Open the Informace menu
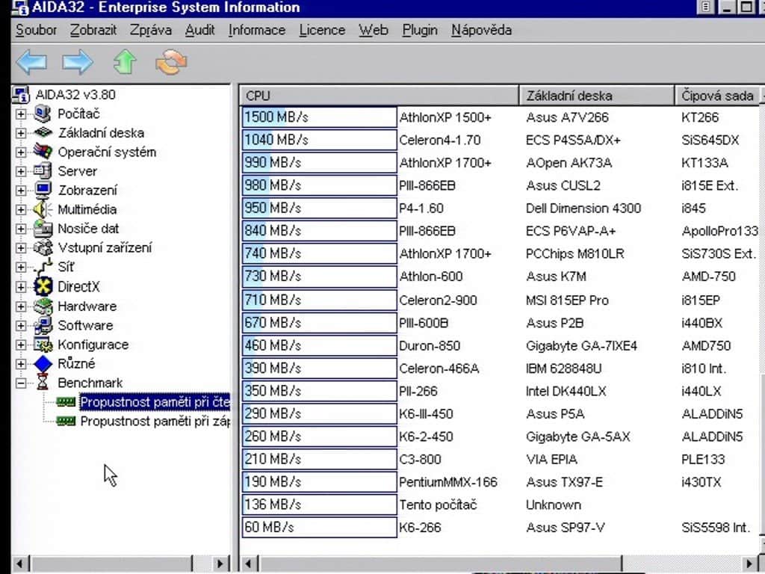Screen dimensions: 765x574 pyautogui.click(x=257, y=30)
